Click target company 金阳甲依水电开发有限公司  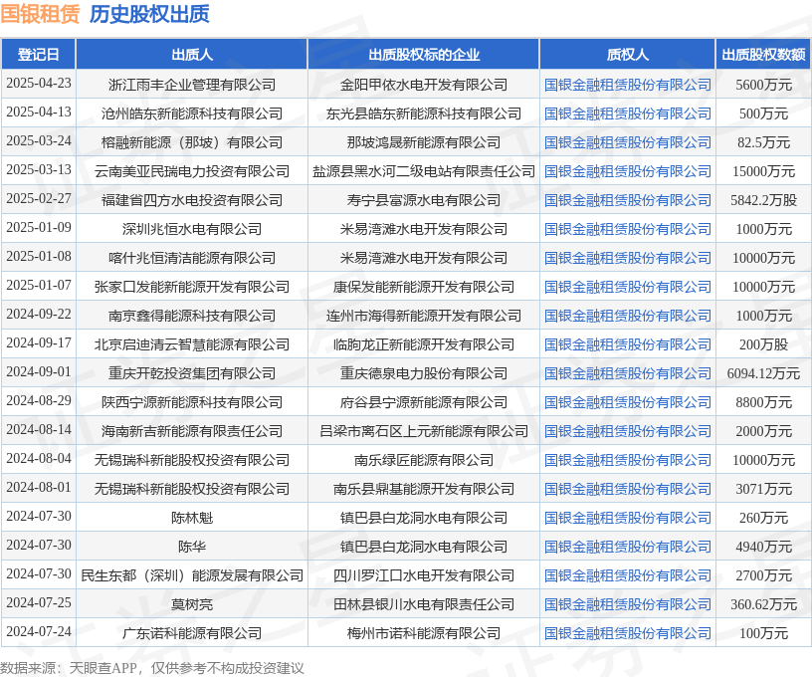point(424,85)
